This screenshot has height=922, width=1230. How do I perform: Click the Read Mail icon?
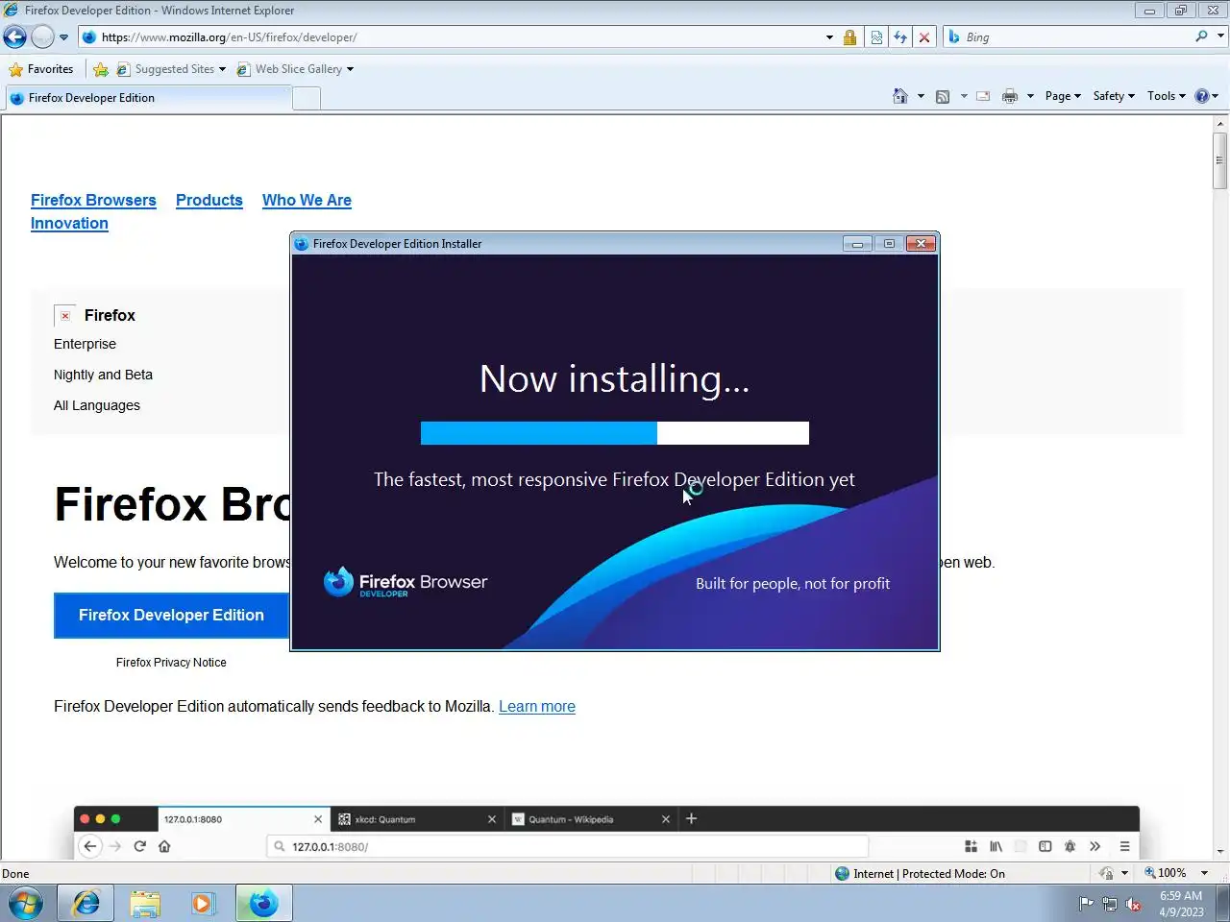[x=983, y=96]
